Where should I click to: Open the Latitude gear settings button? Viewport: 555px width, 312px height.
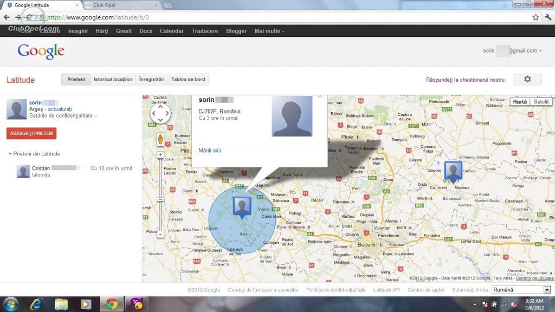(527, 79)
